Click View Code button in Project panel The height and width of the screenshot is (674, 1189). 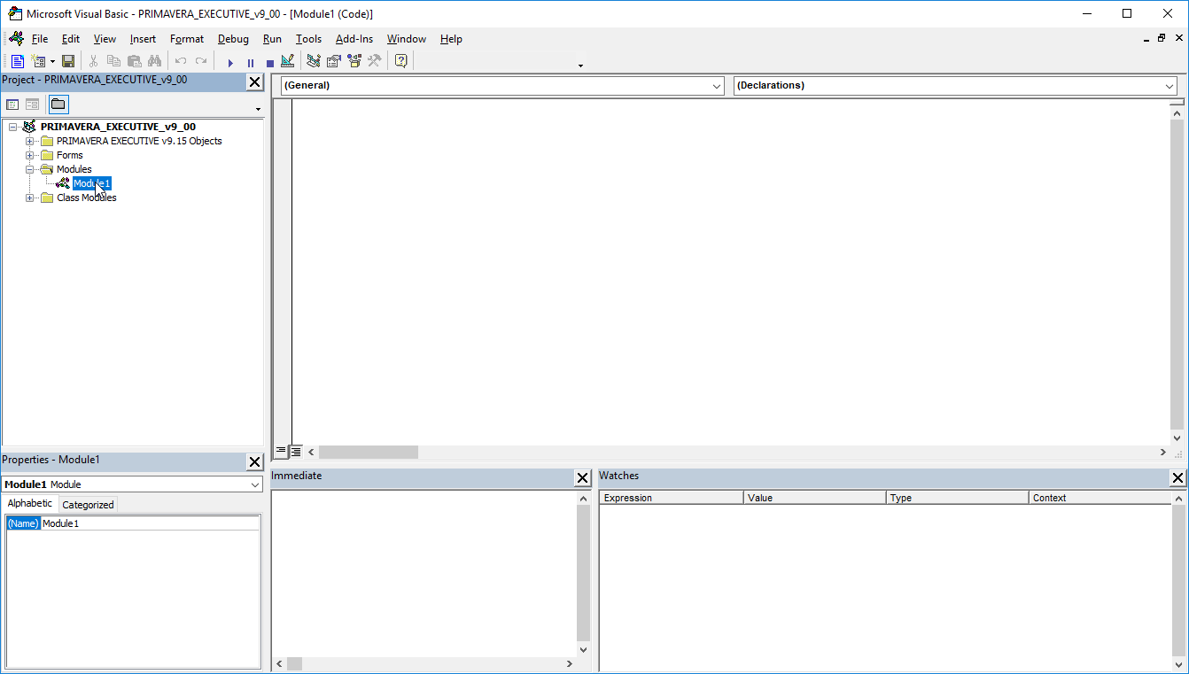pyautogui.click(x=12, y=105)
